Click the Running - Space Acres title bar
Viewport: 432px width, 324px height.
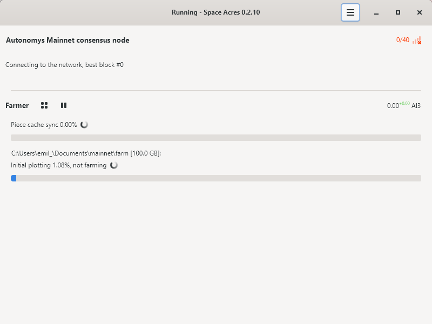point(215,12)
